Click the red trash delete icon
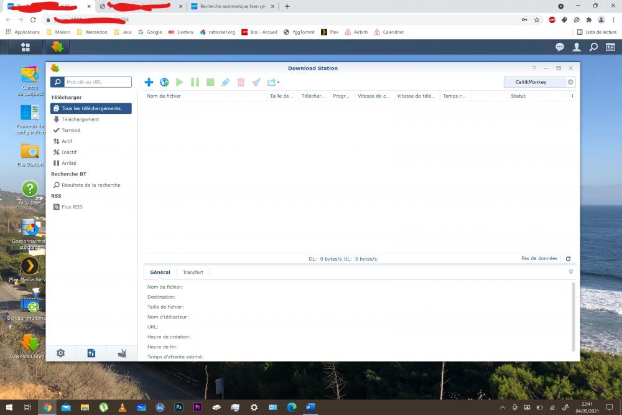This screenshot has width=622, height=415. pyautogui.click(x=241, y=82)
